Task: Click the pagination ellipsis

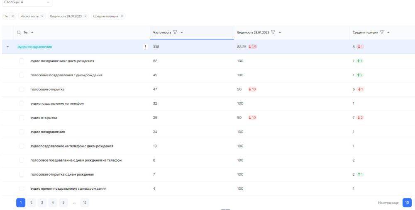Action: (x=74, y=203)
